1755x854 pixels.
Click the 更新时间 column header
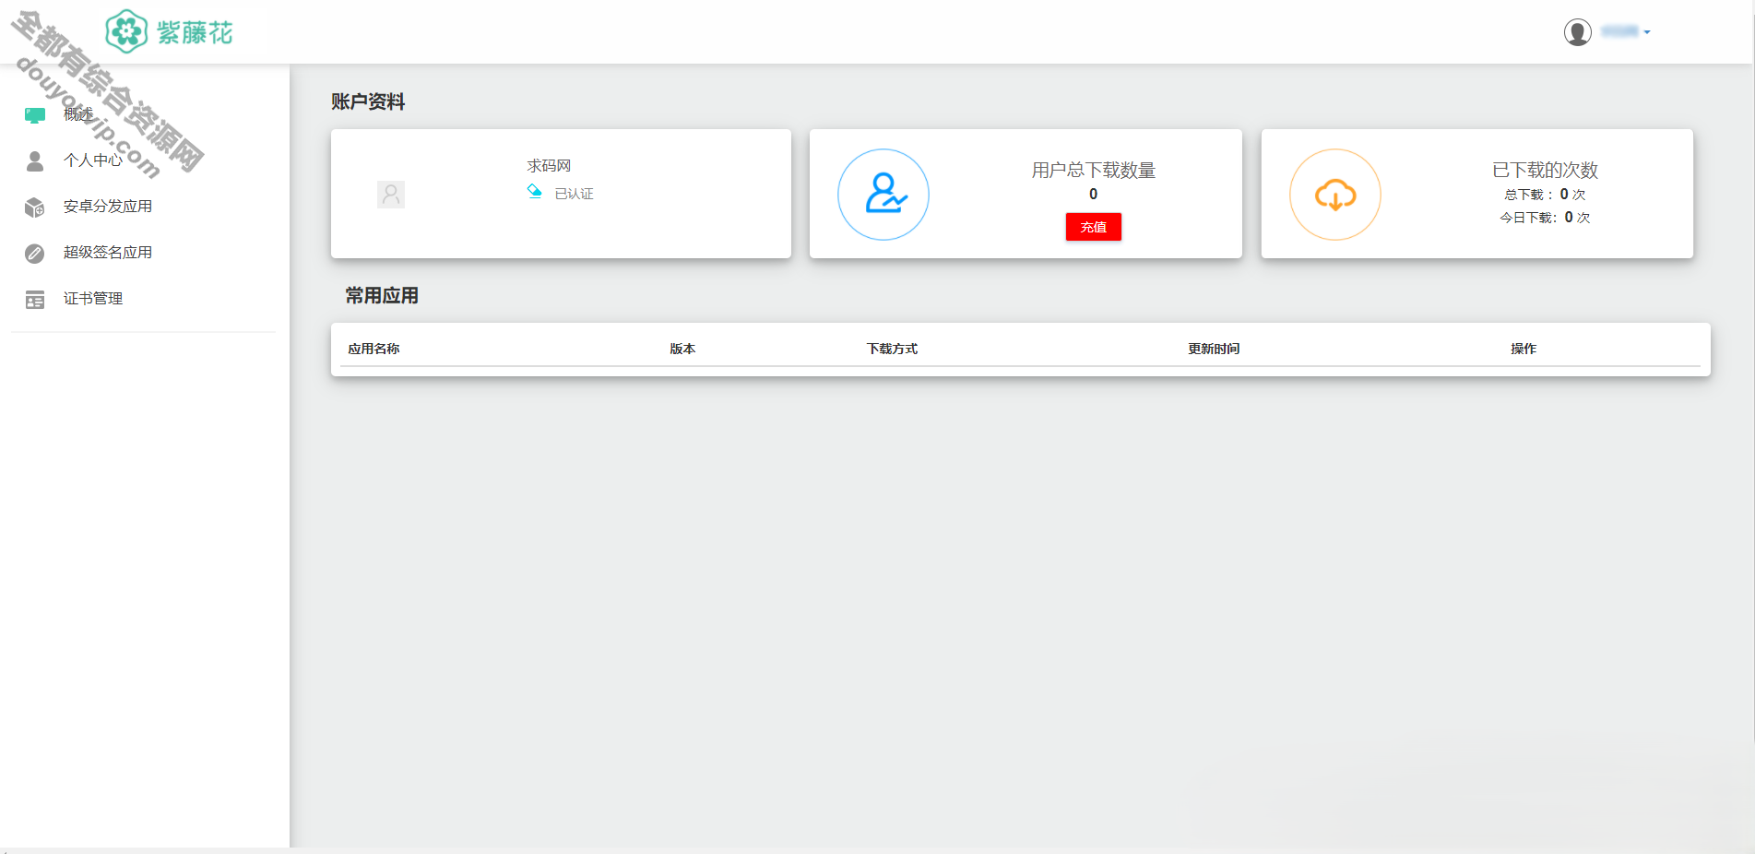[x=1214, y=349]
